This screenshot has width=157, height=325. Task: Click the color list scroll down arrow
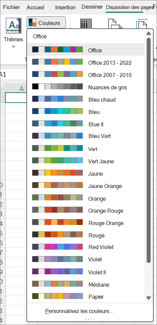pos(148,298)
